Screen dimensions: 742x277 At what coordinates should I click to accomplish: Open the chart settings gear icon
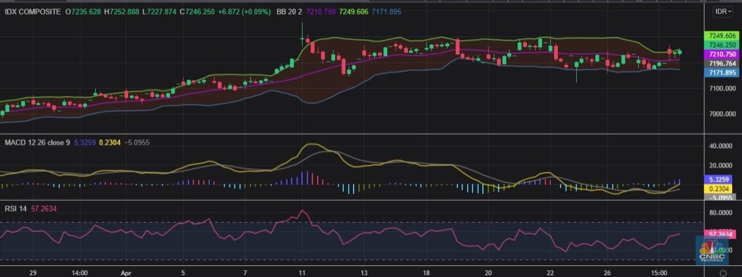(722, 272)
